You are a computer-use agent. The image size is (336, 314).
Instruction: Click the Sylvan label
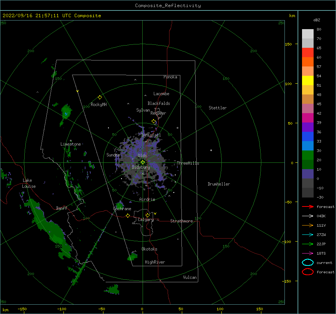(x=143, y=110)
